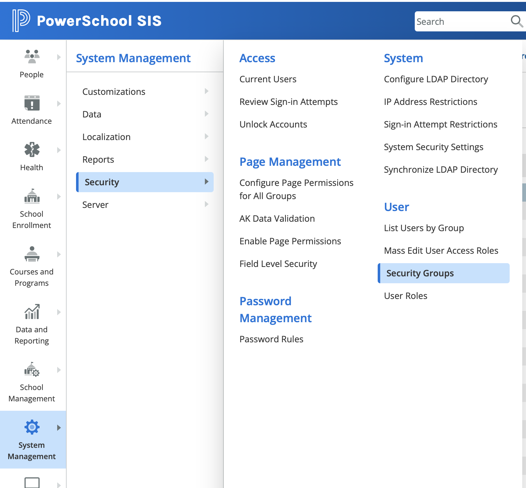Viewport: 526px width, 488px height.
Task: Open the User Roles link
Action: pos(406,296)
